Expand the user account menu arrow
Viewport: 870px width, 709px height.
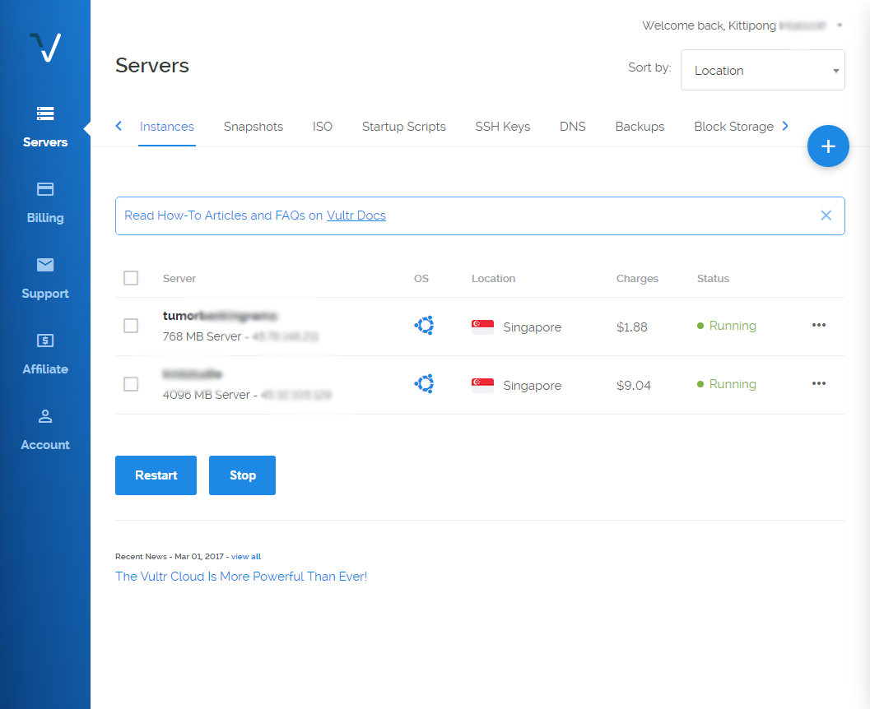point(840,25)
